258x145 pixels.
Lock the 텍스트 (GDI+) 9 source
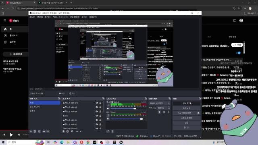100,107
